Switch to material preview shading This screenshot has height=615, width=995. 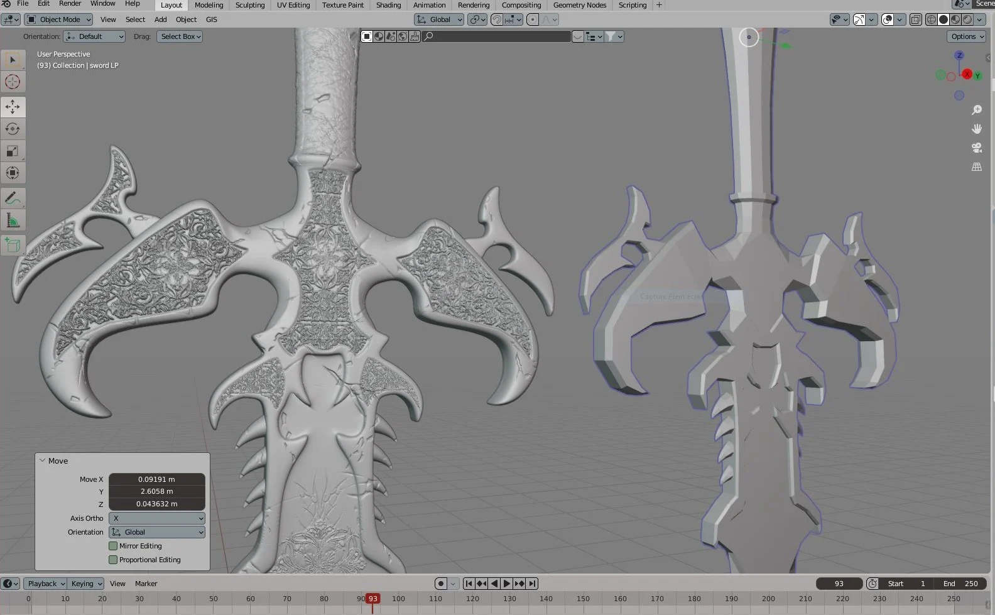pos(955,19)
